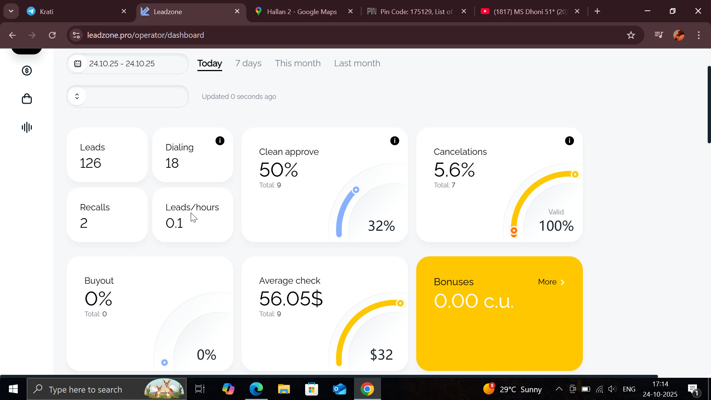Show info tooltip on Dialing card

point(220,141)
